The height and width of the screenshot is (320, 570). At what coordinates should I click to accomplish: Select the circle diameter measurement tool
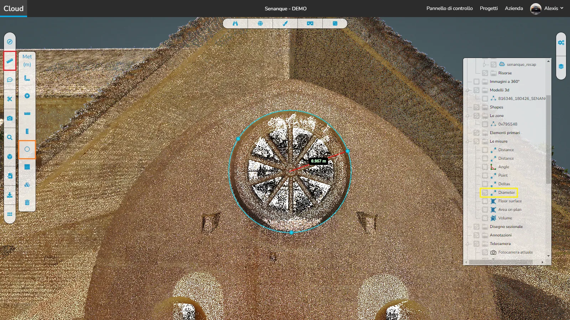click(x=27, y=149)
